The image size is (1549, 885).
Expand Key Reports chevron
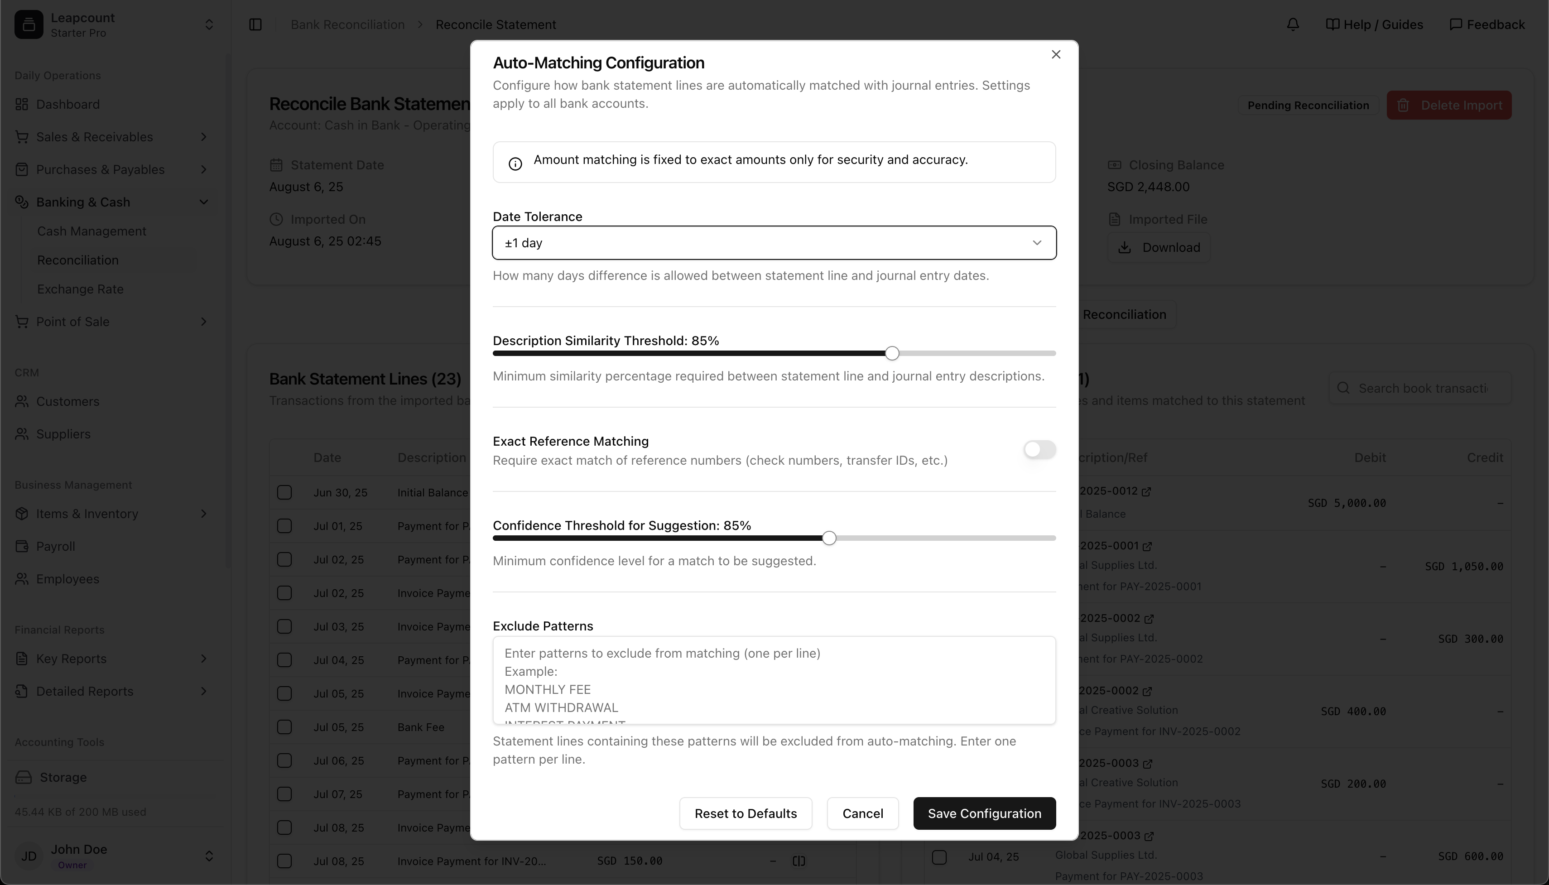pos(203,659)
